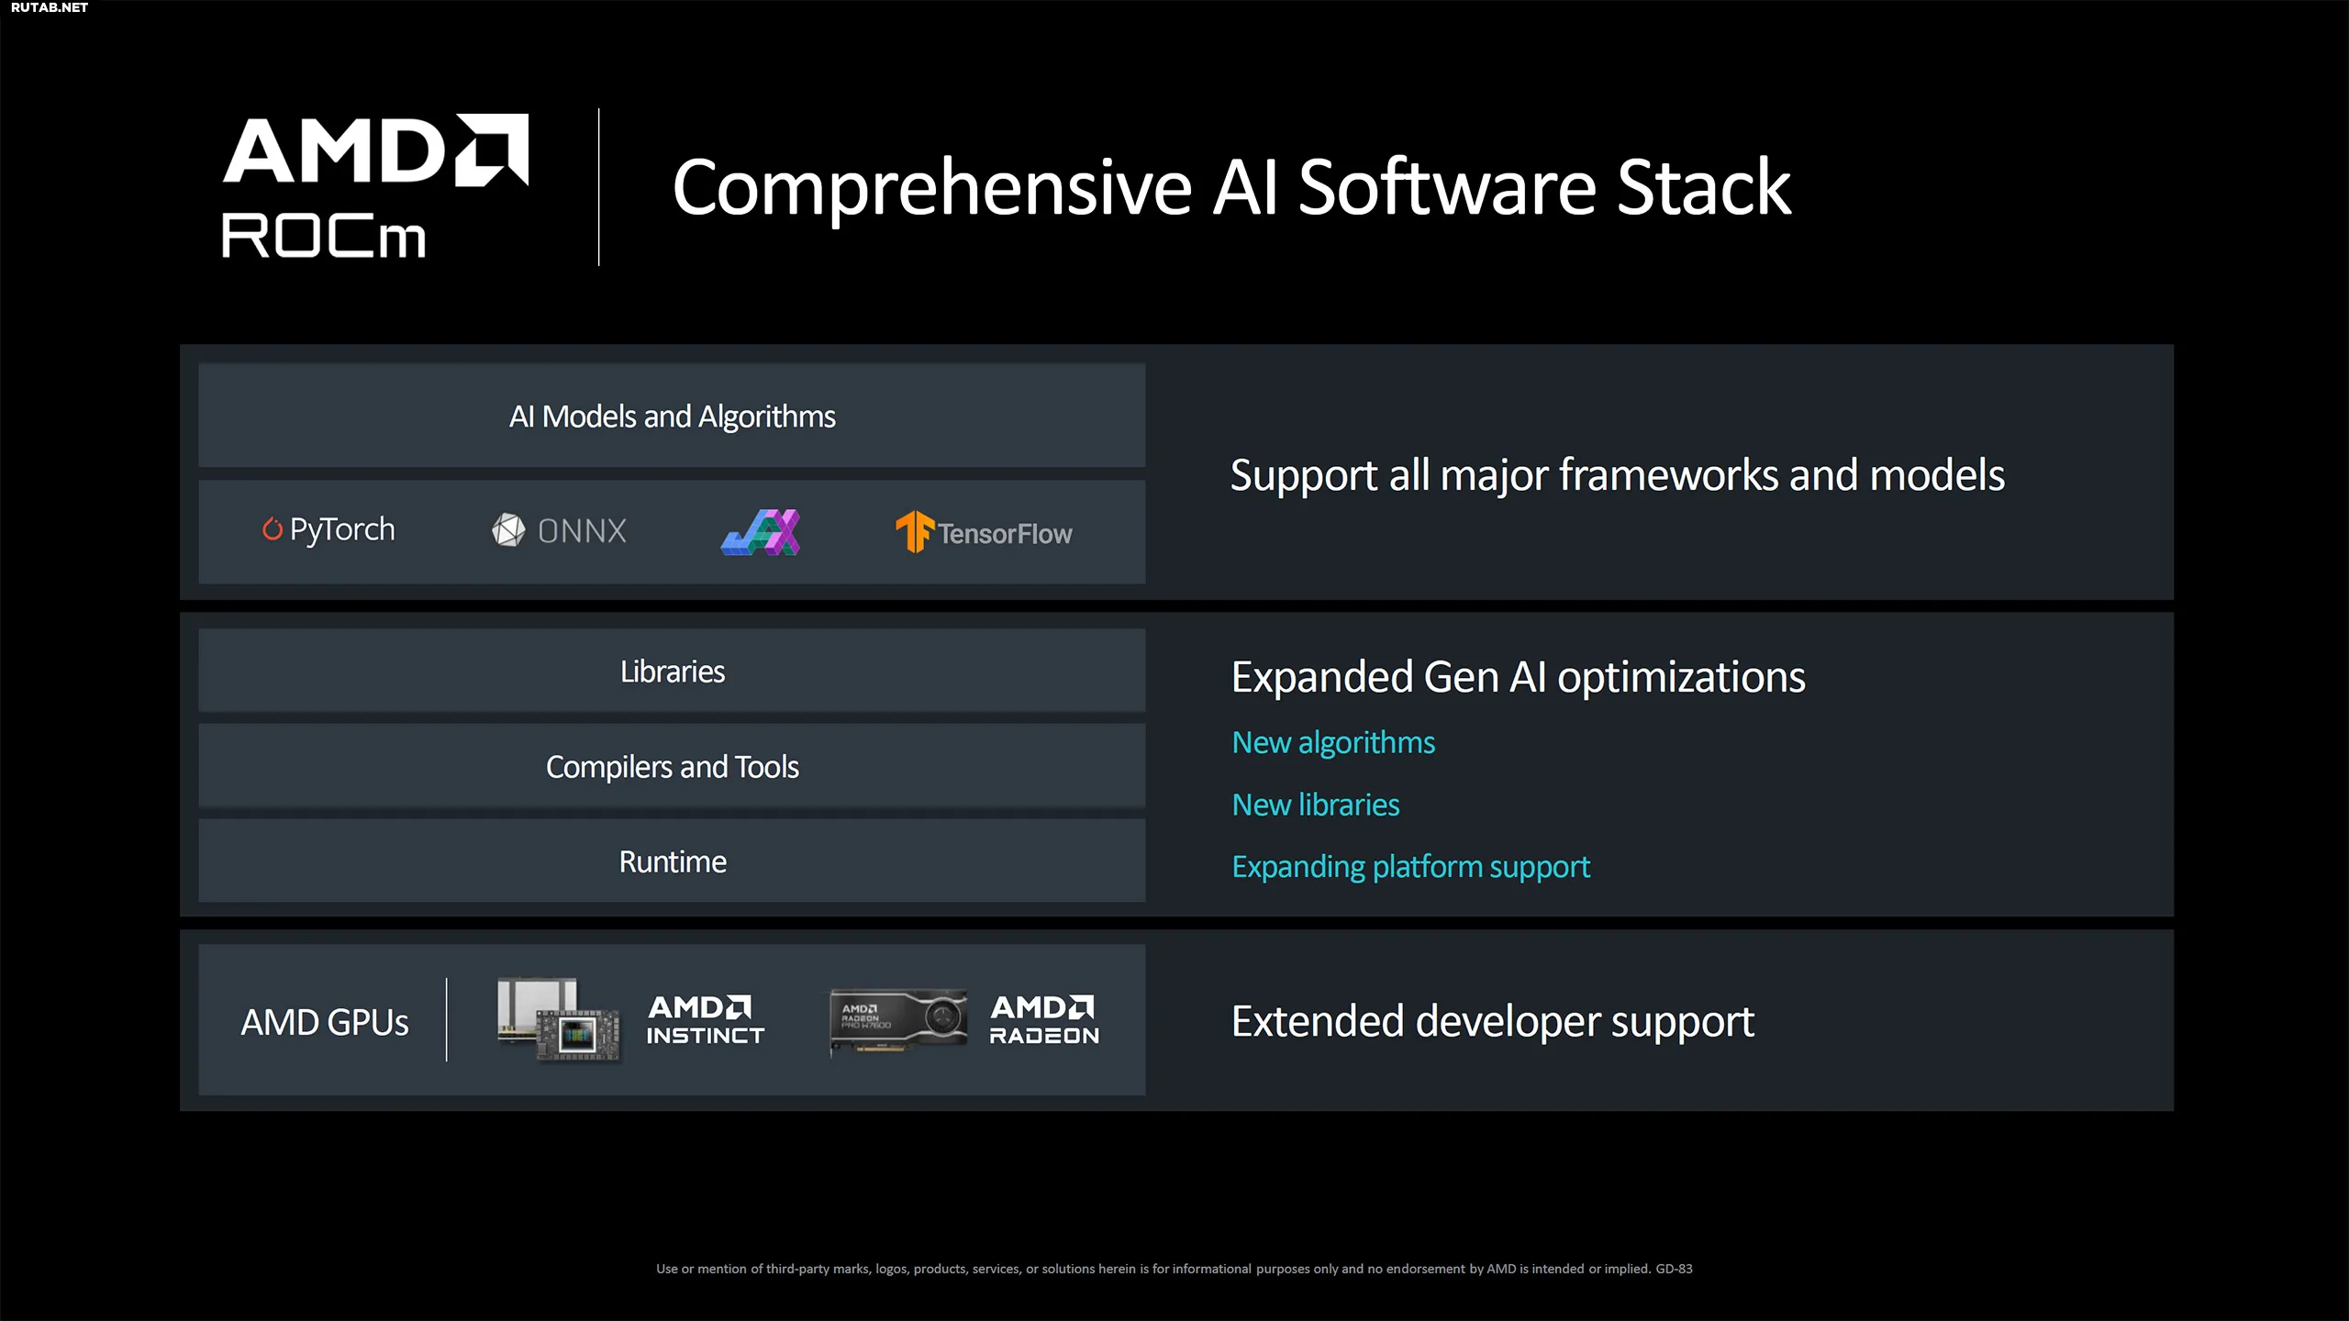This screenshot has height=1321, width=2349.
Task: Click the New libraries text
Action: pyautogui.click(x=1315, y=805)
